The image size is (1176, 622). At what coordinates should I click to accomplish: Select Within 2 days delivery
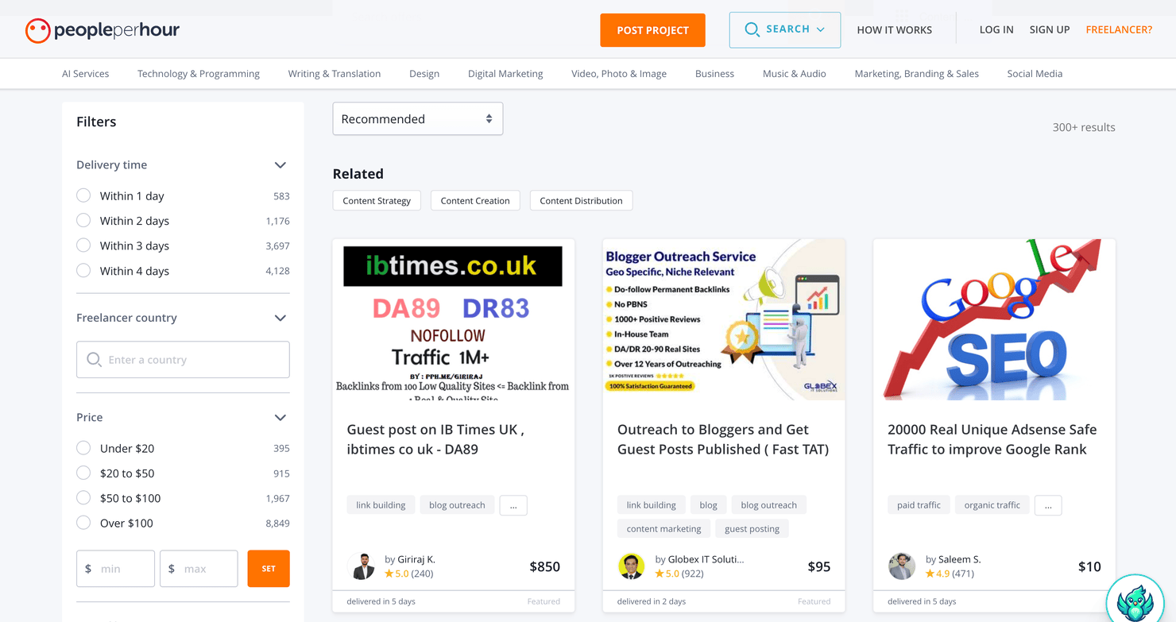coord(83,221)
